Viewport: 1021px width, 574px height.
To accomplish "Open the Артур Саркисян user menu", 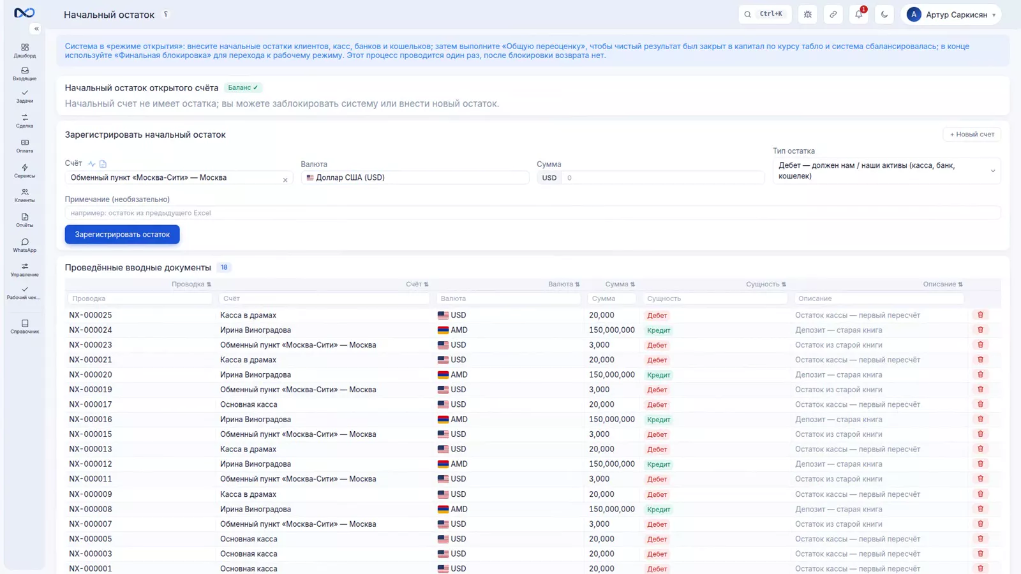I will [951, 14].
